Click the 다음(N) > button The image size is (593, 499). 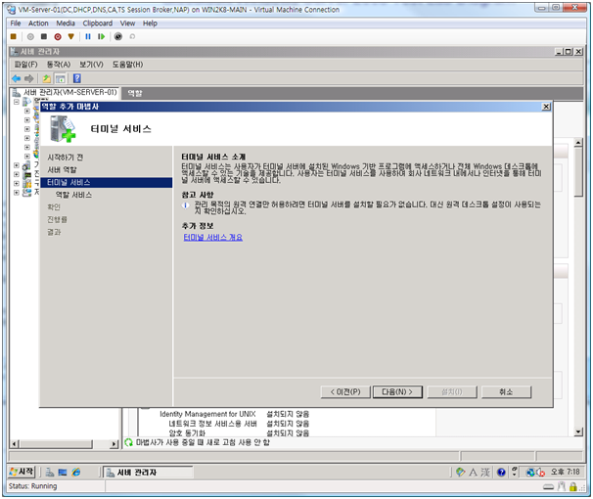(397, 392)
